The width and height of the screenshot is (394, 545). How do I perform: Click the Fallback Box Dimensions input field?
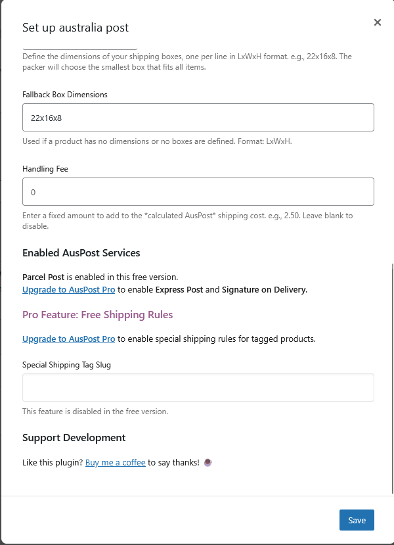click(x=198, y=118)
